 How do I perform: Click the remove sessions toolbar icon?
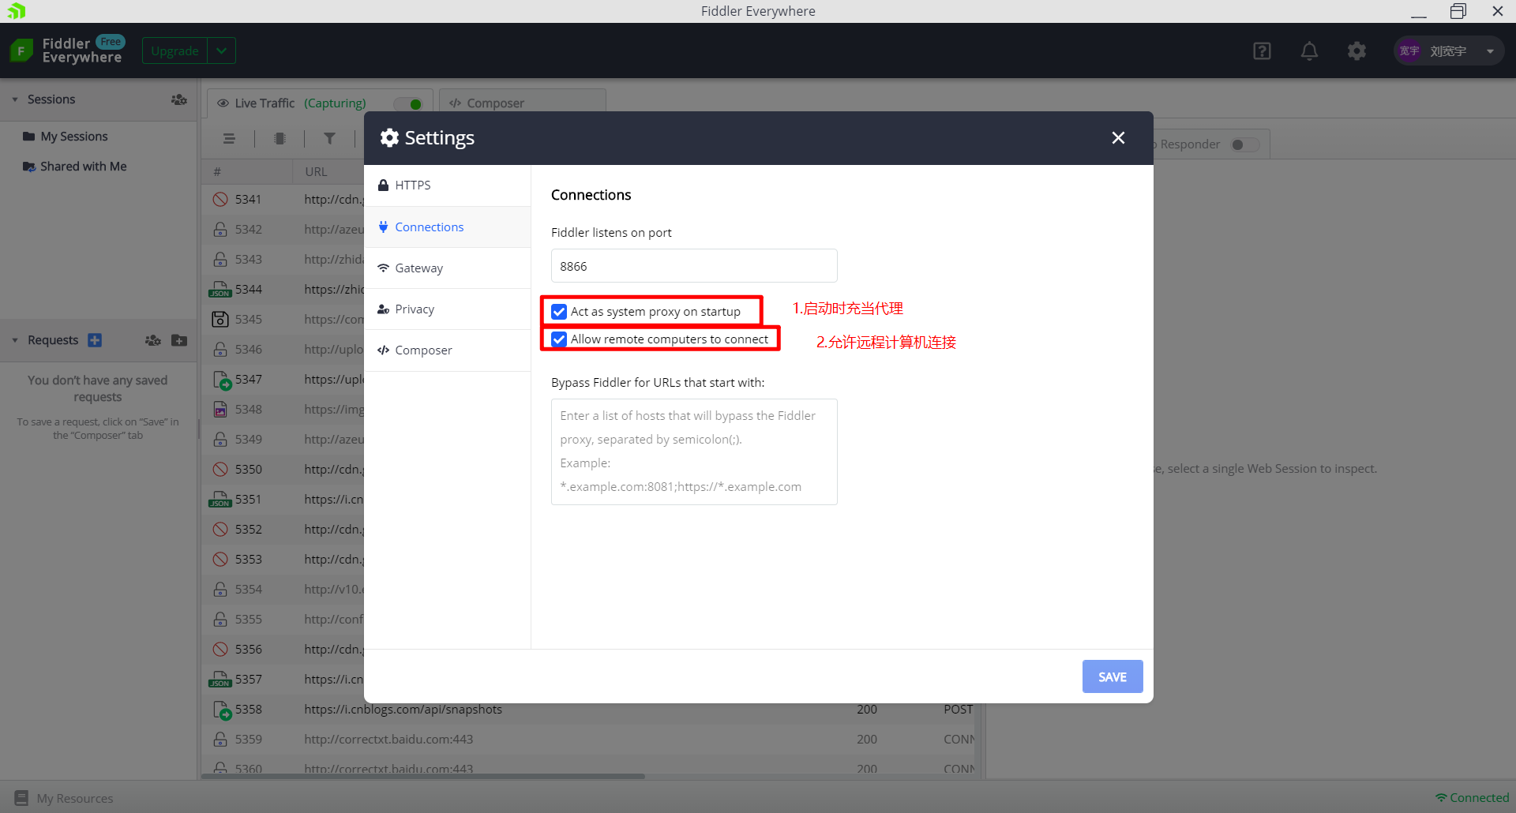(x=280, y=139)
